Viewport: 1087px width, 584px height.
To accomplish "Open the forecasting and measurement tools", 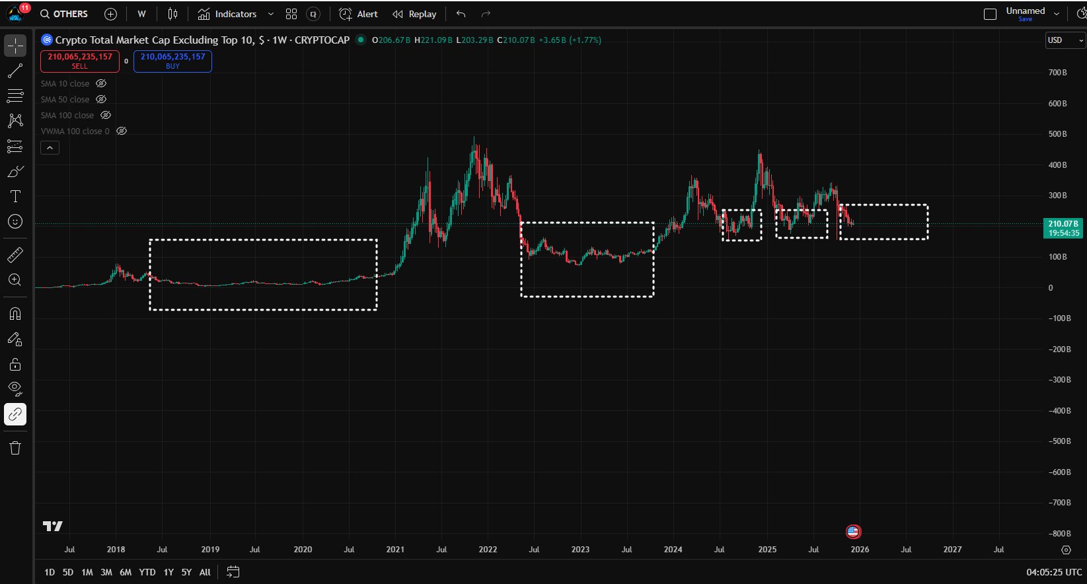I will pyautogui.click(x=15, y=146).
